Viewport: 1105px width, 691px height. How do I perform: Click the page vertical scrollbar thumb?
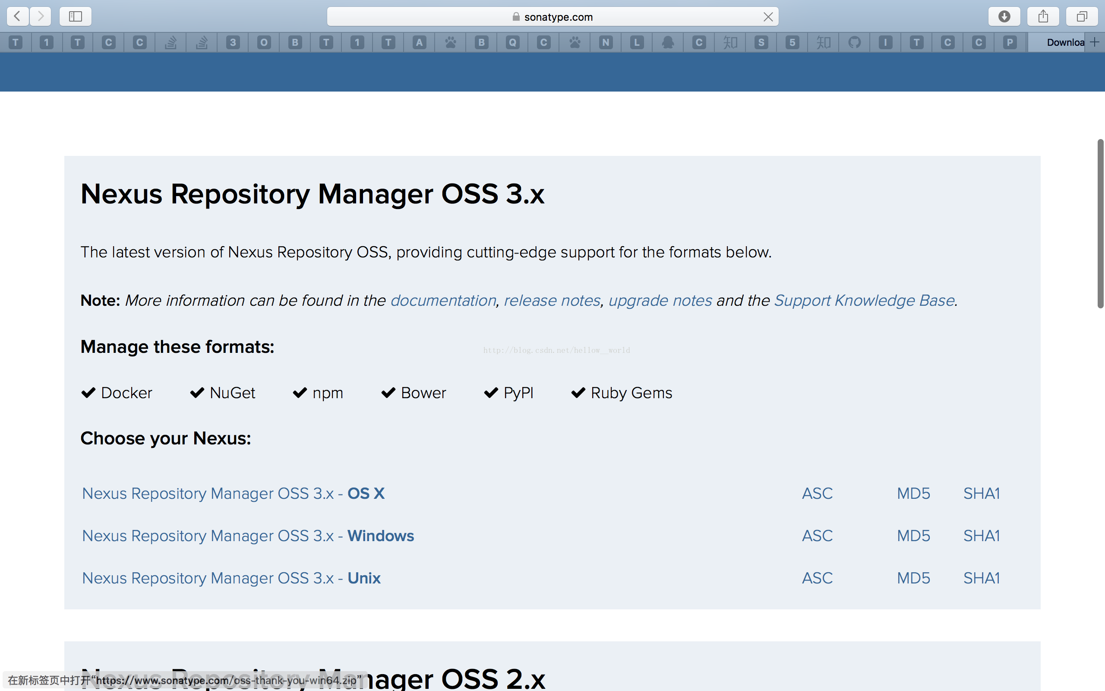(x=1100, y=223)
